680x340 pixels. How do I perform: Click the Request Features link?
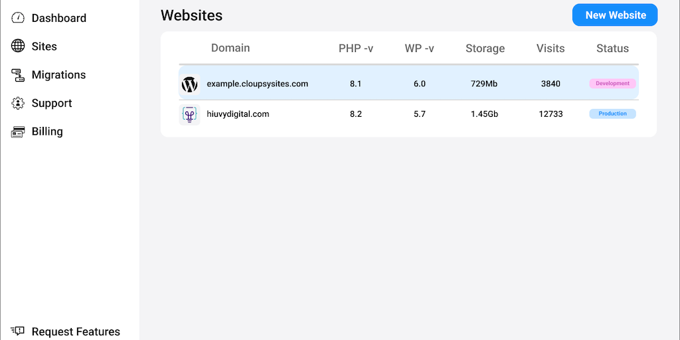76,331
